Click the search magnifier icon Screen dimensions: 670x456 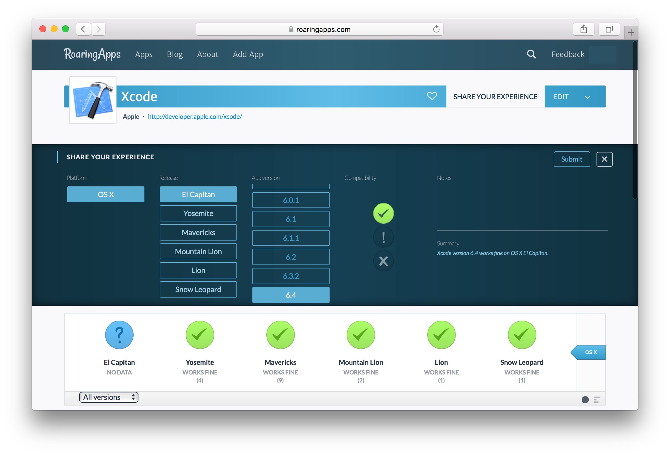(x=531, y=54)
